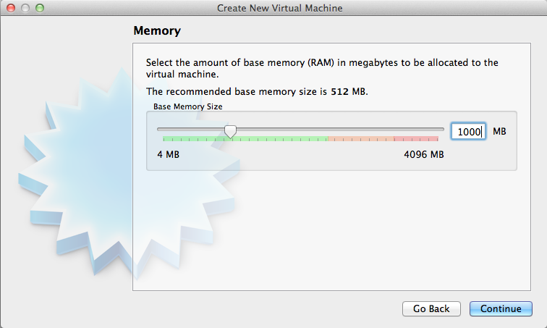Focus the memory size field showing 1000
The height and width of the screenshot is (328, 547).
(x=468, y=132)
